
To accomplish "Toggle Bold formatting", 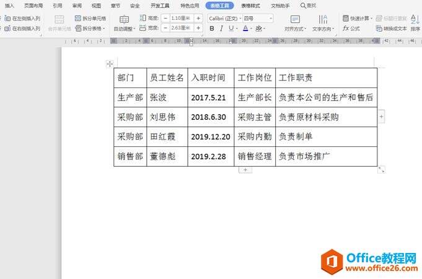I will coord(212,29).
